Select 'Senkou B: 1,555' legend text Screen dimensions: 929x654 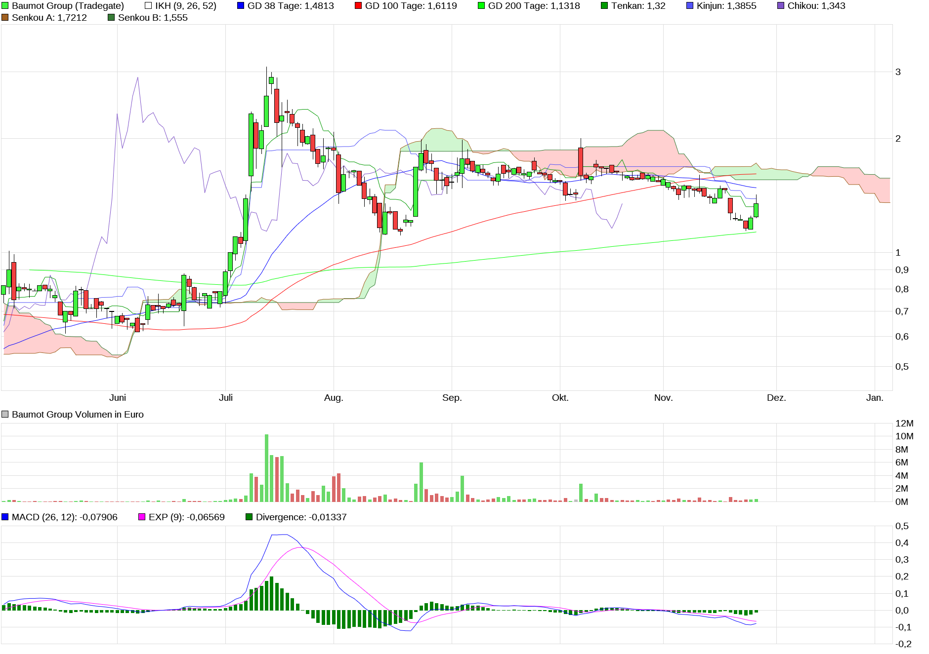[x=153, y=18]
